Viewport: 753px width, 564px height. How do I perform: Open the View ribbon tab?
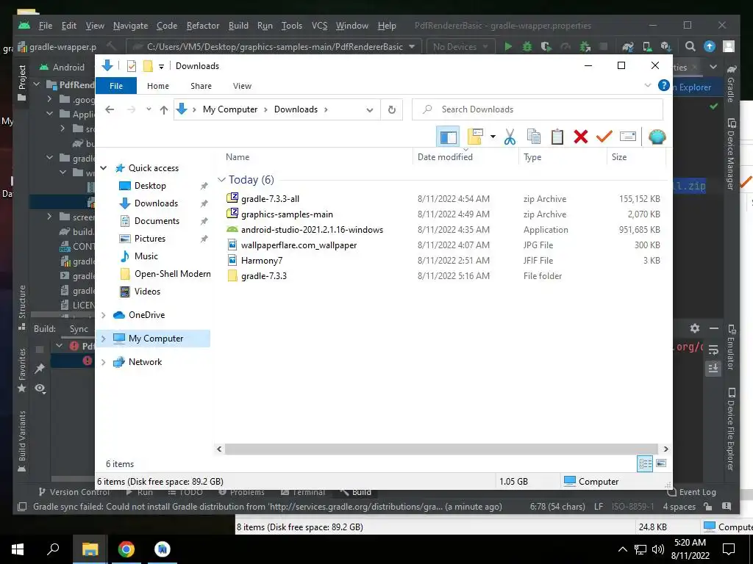click(x=242, y=86)
